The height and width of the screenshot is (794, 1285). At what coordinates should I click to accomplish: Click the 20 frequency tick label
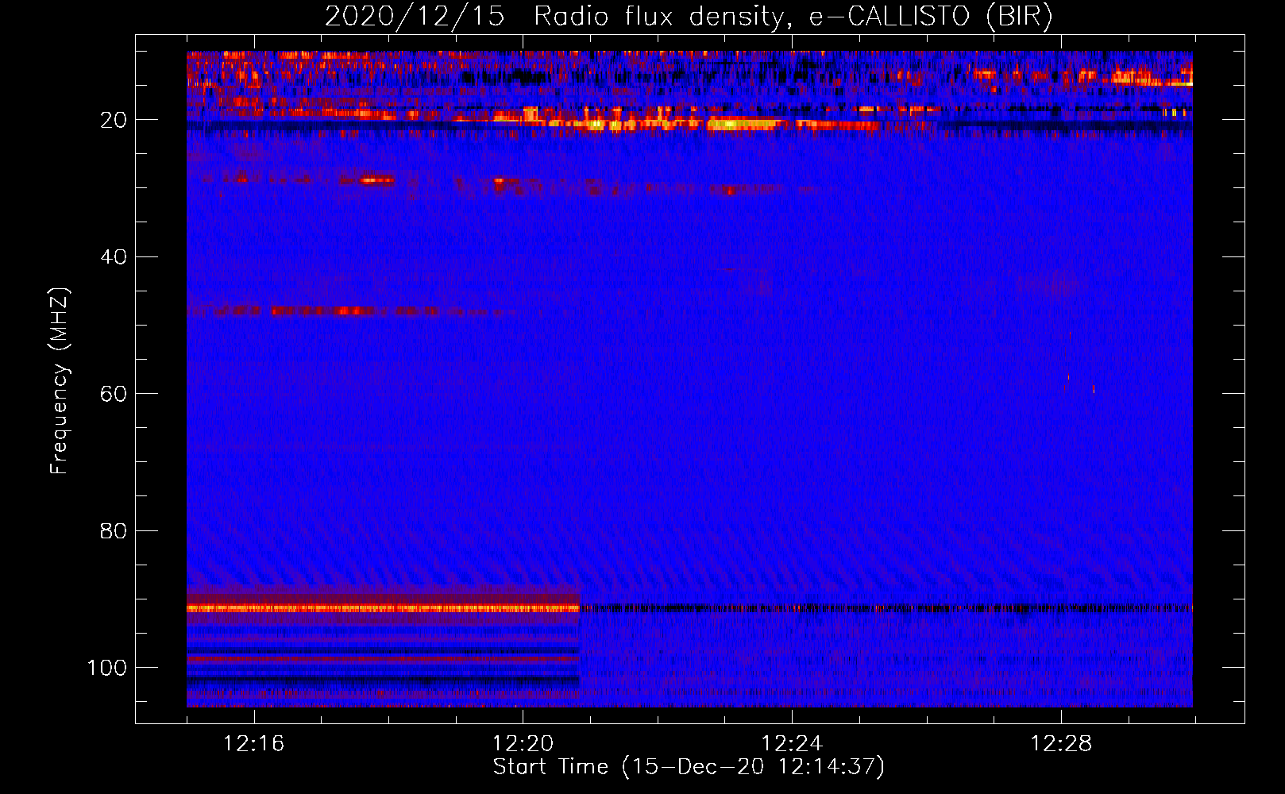pyautogui.click(x=114, y=120)
